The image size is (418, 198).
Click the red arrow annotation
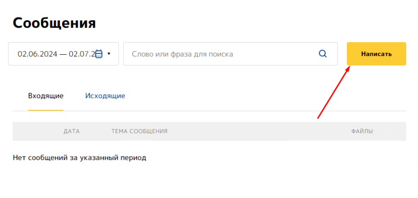[333, 92]
